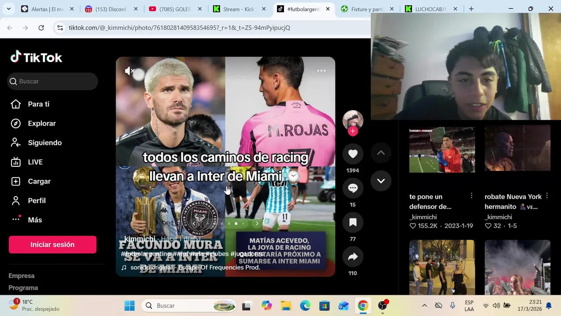Expand the Más menu
561x316 pixels.
tap(35, 220)
